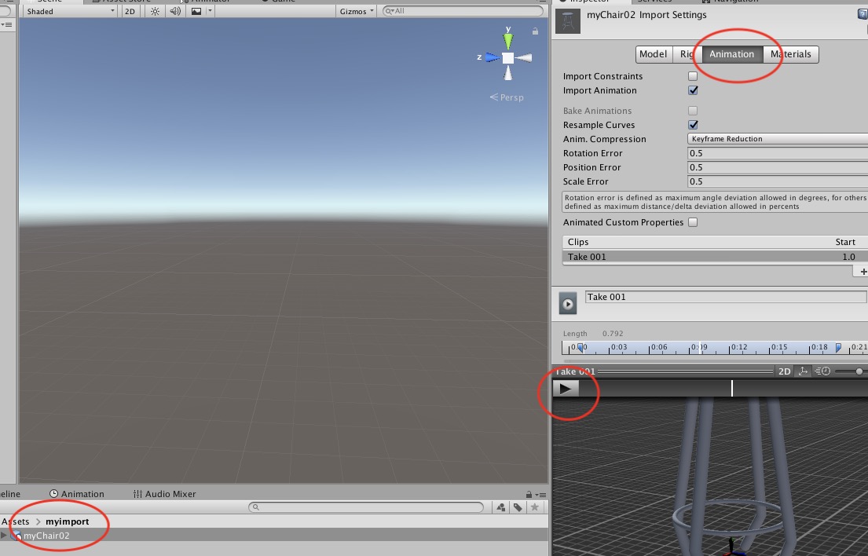
Task: Select the Take 001 clip row
Action: [715, 257]
